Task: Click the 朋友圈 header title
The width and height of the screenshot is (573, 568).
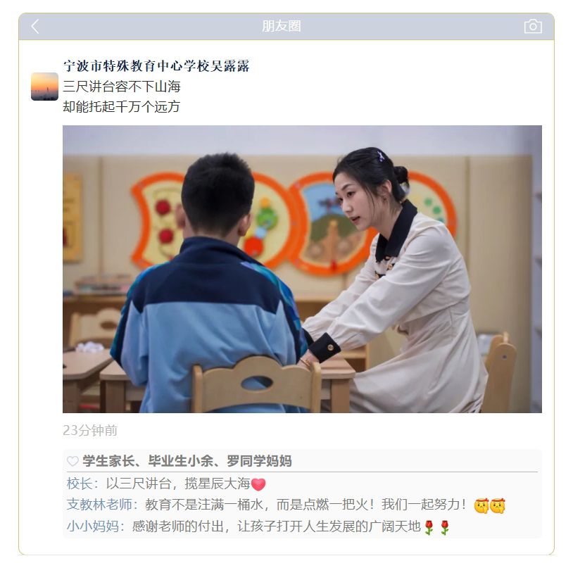Action: pos(282,26)
